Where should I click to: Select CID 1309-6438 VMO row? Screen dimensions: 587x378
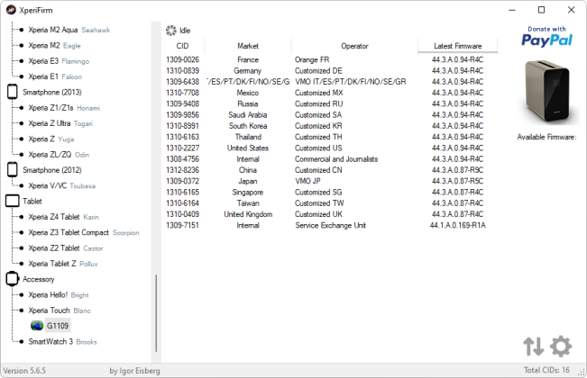[x=331, y=82]
